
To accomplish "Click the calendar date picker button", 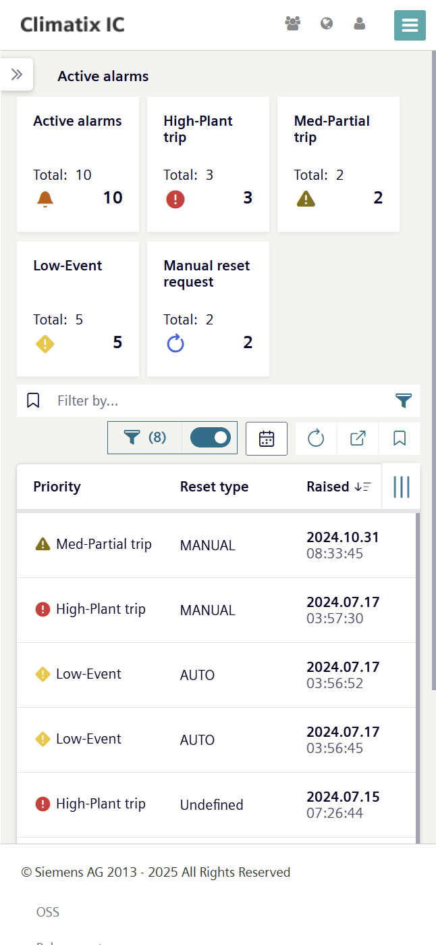I will pyautogui.click(x=267, y=439).
